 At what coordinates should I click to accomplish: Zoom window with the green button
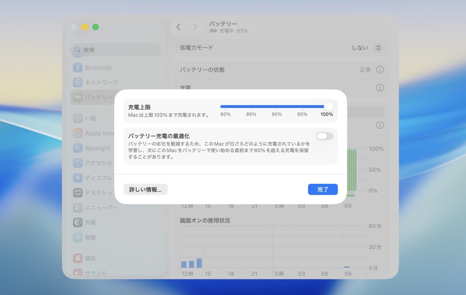coord(95,27)
